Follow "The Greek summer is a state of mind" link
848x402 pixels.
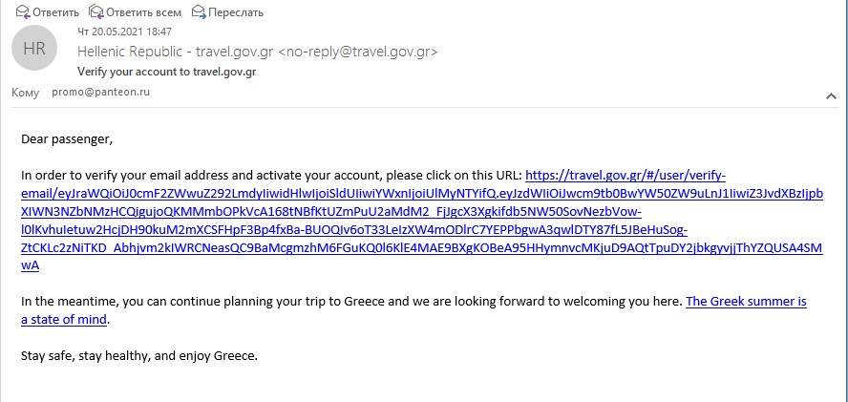[x=746, y=302]
